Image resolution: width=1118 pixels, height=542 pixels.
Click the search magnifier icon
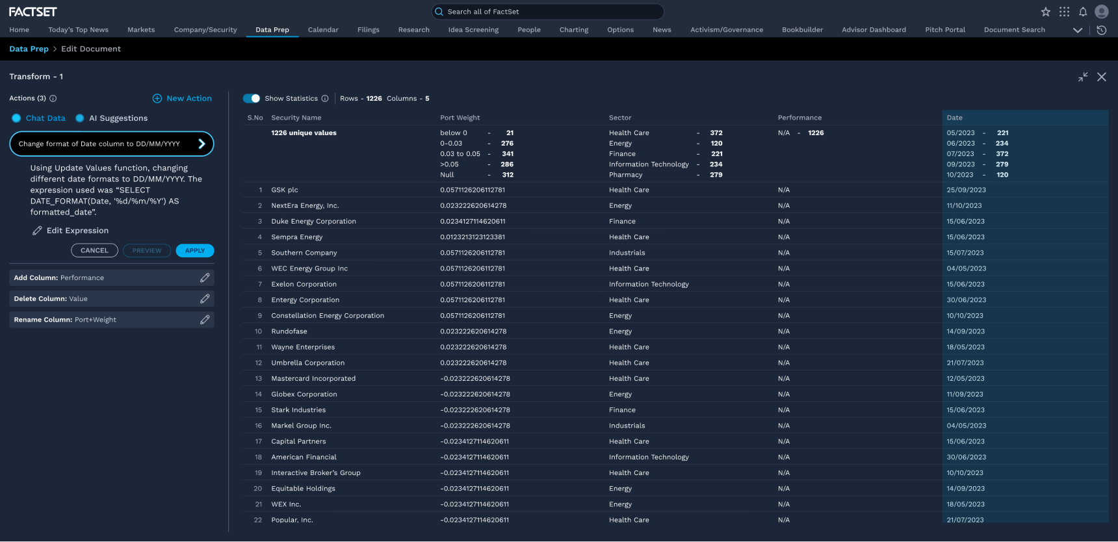pyautogui.click(x=439, y=12)
